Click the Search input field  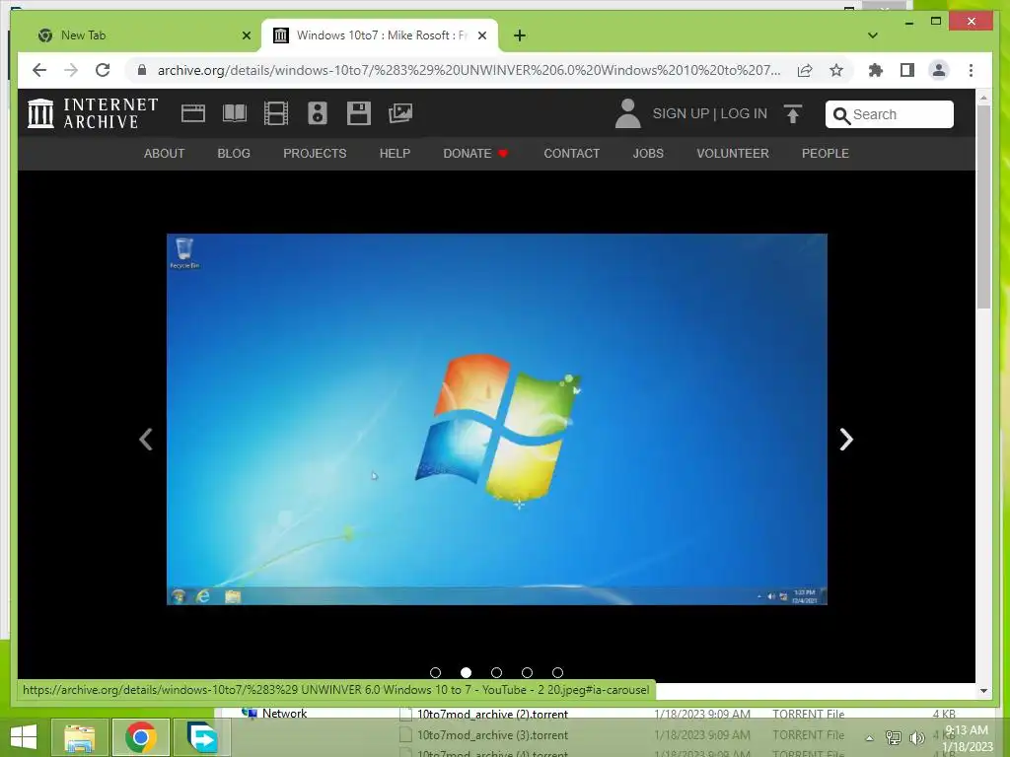pyautogui.click(x=890, y=114)
